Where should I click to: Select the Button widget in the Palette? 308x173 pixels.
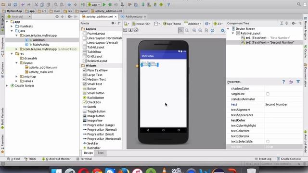[x=91, y=88]
